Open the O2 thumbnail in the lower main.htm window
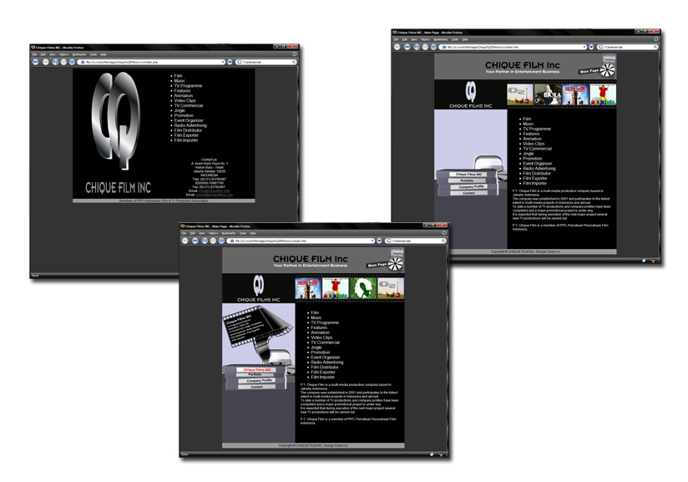688x482 pixels. pyautogui.click(x=391, y=288)
